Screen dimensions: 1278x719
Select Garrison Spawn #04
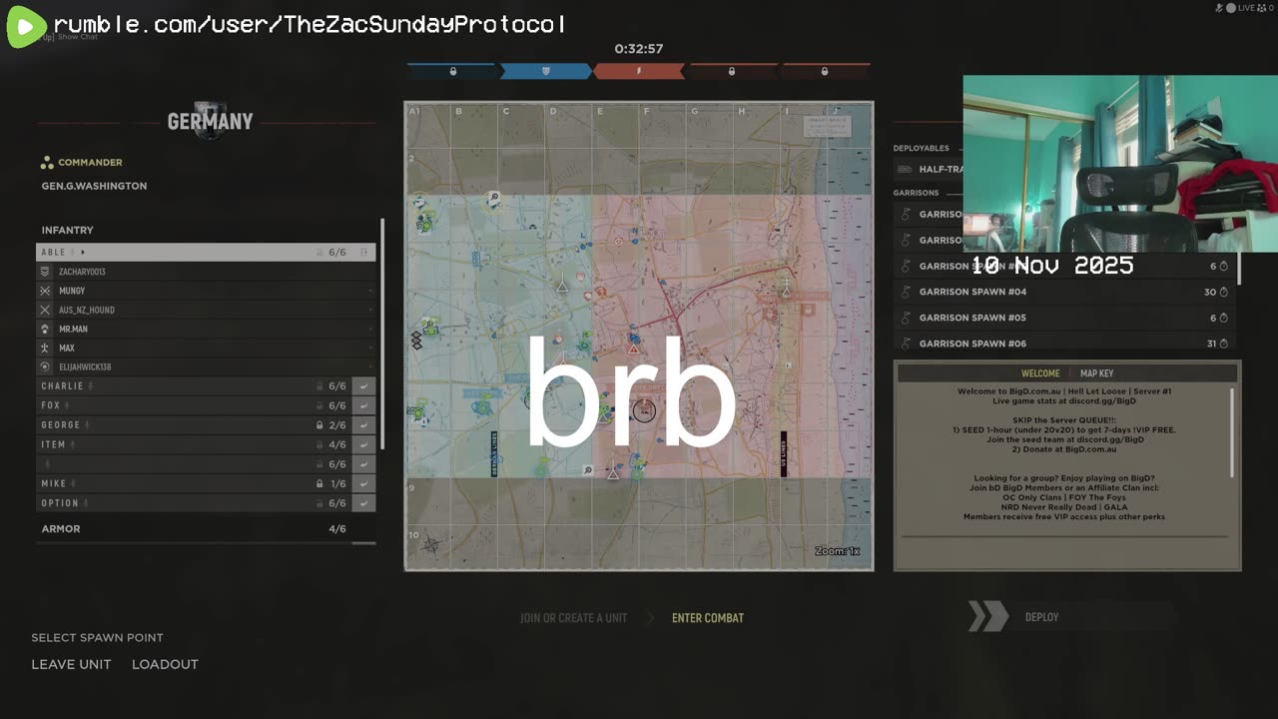coord(1065,292)
